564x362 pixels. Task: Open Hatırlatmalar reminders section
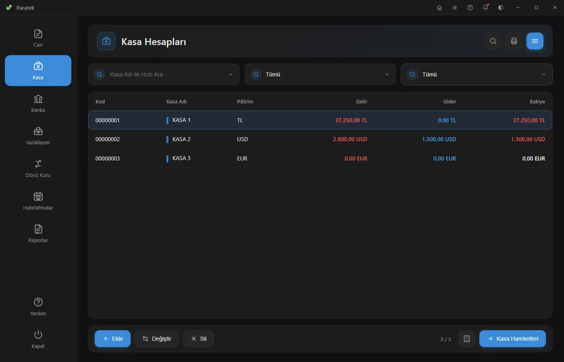coord(38,201)
